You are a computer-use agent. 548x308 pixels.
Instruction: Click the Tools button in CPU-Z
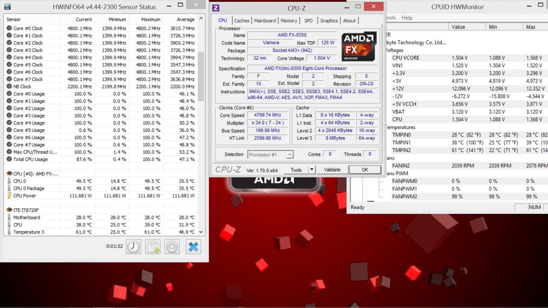coord(296,169)
